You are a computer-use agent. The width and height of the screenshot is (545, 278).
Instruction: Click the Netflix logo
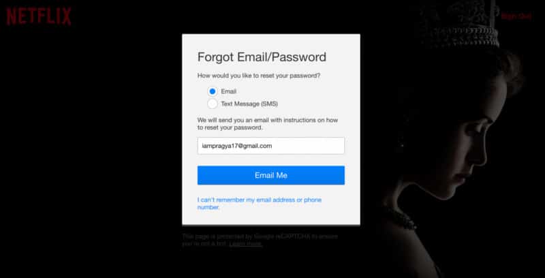coord(39,16)
